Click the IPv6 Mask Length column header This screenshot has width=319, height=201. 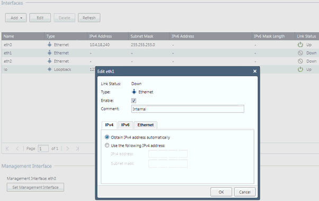[273, 36]
